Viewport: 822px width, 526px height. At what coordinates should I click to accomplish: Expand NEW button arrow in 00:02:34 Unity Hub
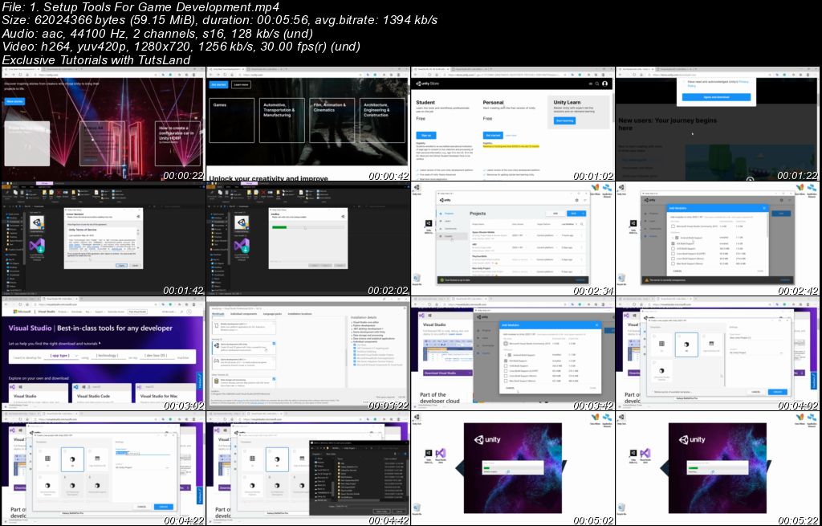pos(582,214)
